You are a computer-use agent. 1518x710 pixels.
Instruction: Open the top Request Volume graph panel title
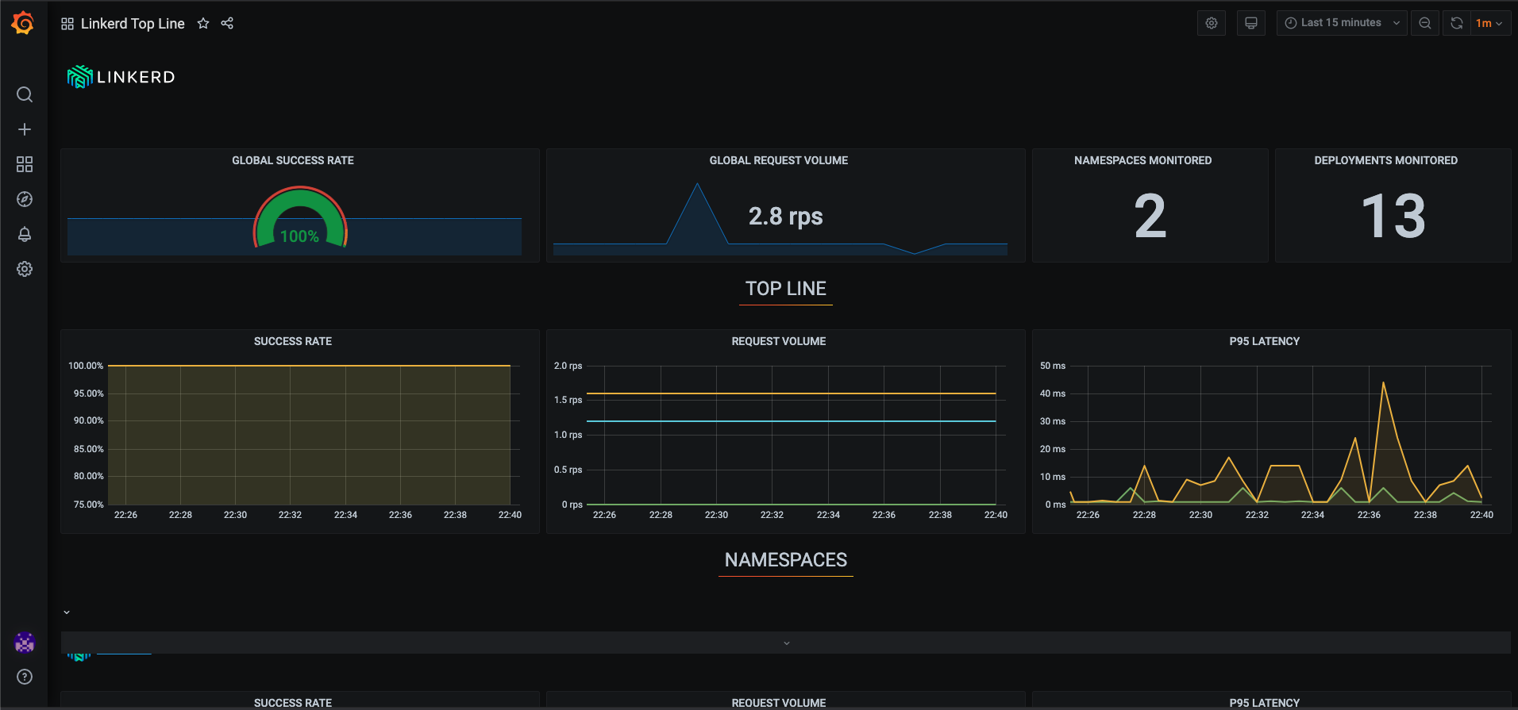(x=779, y=341)
